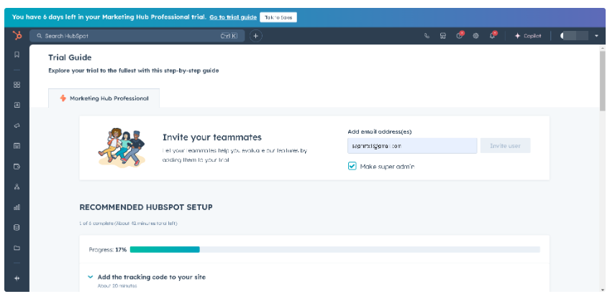
Task: Open the Library folder icon in sidebar
Action: tap(17, 248)
